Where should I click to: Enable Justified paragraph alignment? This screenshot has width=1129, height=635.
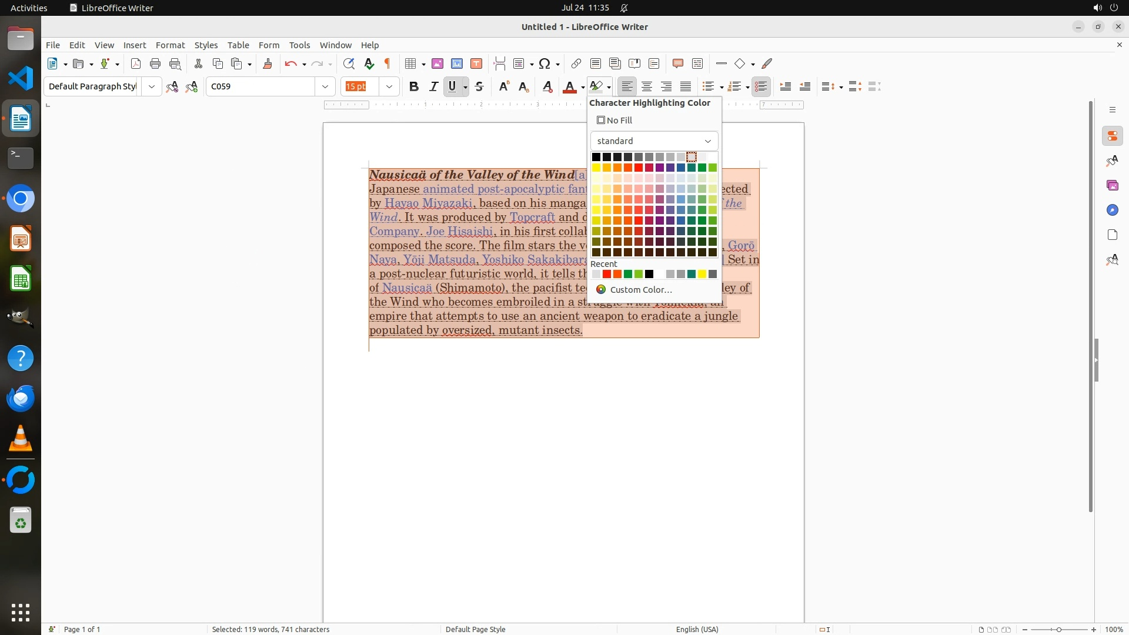686,87
